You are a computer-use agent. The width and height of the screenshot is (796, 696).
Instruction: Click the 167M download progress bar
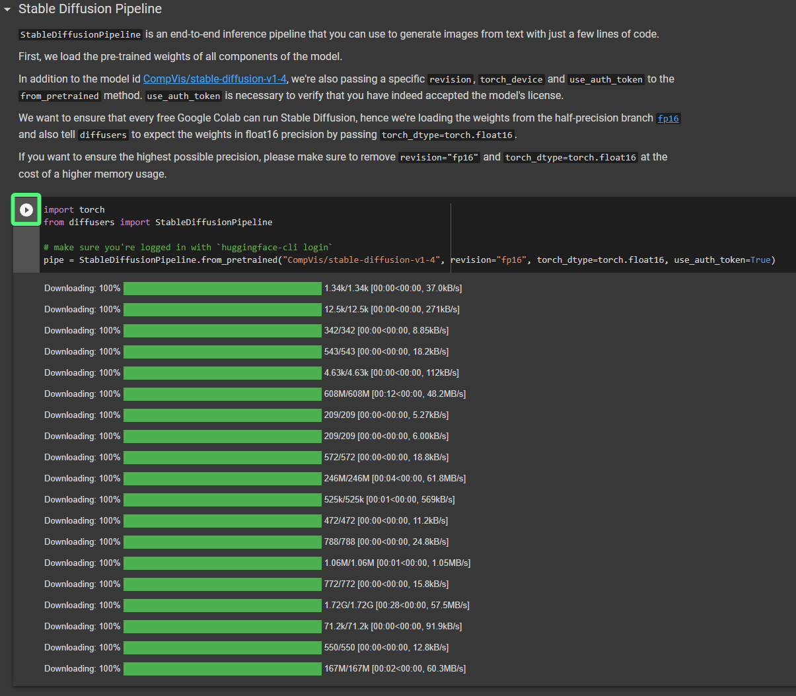(222, 669)
